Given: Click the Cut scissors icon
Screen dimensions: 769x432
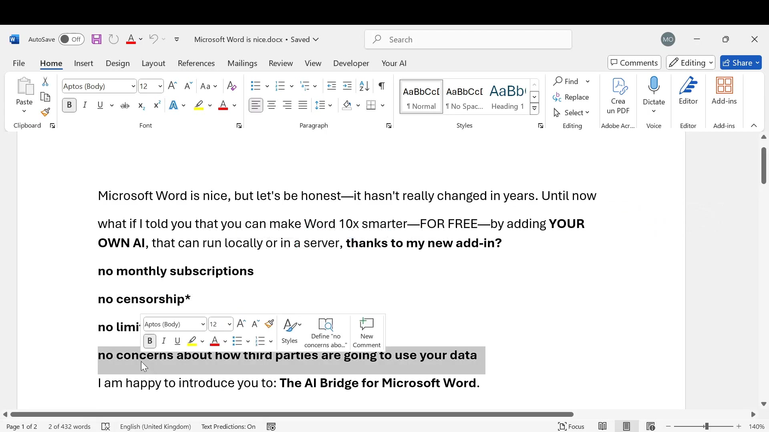Looking at the screenshot, I should click(45, 82).
